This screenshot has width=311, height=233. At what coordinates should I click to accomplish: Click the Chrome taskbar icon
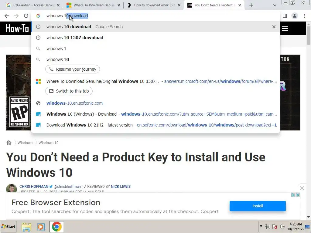(56, 227)
